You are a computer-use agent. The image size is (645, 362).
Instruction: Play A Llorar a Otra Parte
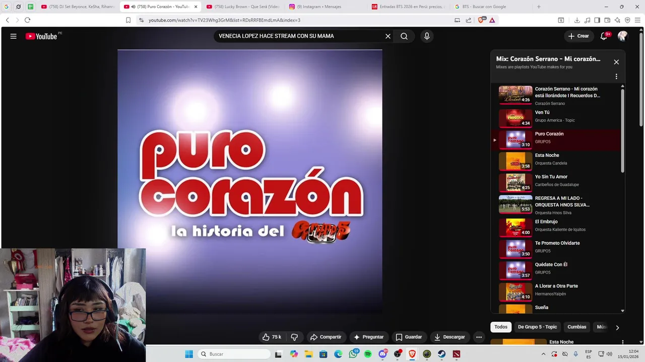[x=554, y=291]
